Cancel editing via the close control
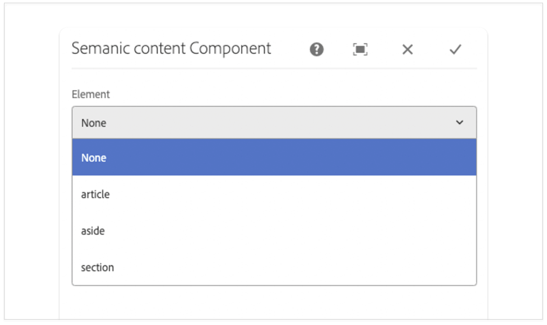This screenshot has width=547, height=325. click(407, 49)
